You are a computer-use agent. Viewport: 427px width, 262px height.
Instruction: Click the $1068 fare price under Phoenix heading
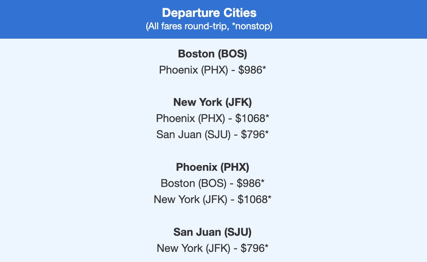[252, 199]
